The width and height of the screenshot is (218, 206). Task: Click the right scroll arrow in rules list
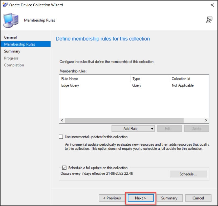point(206,120)
